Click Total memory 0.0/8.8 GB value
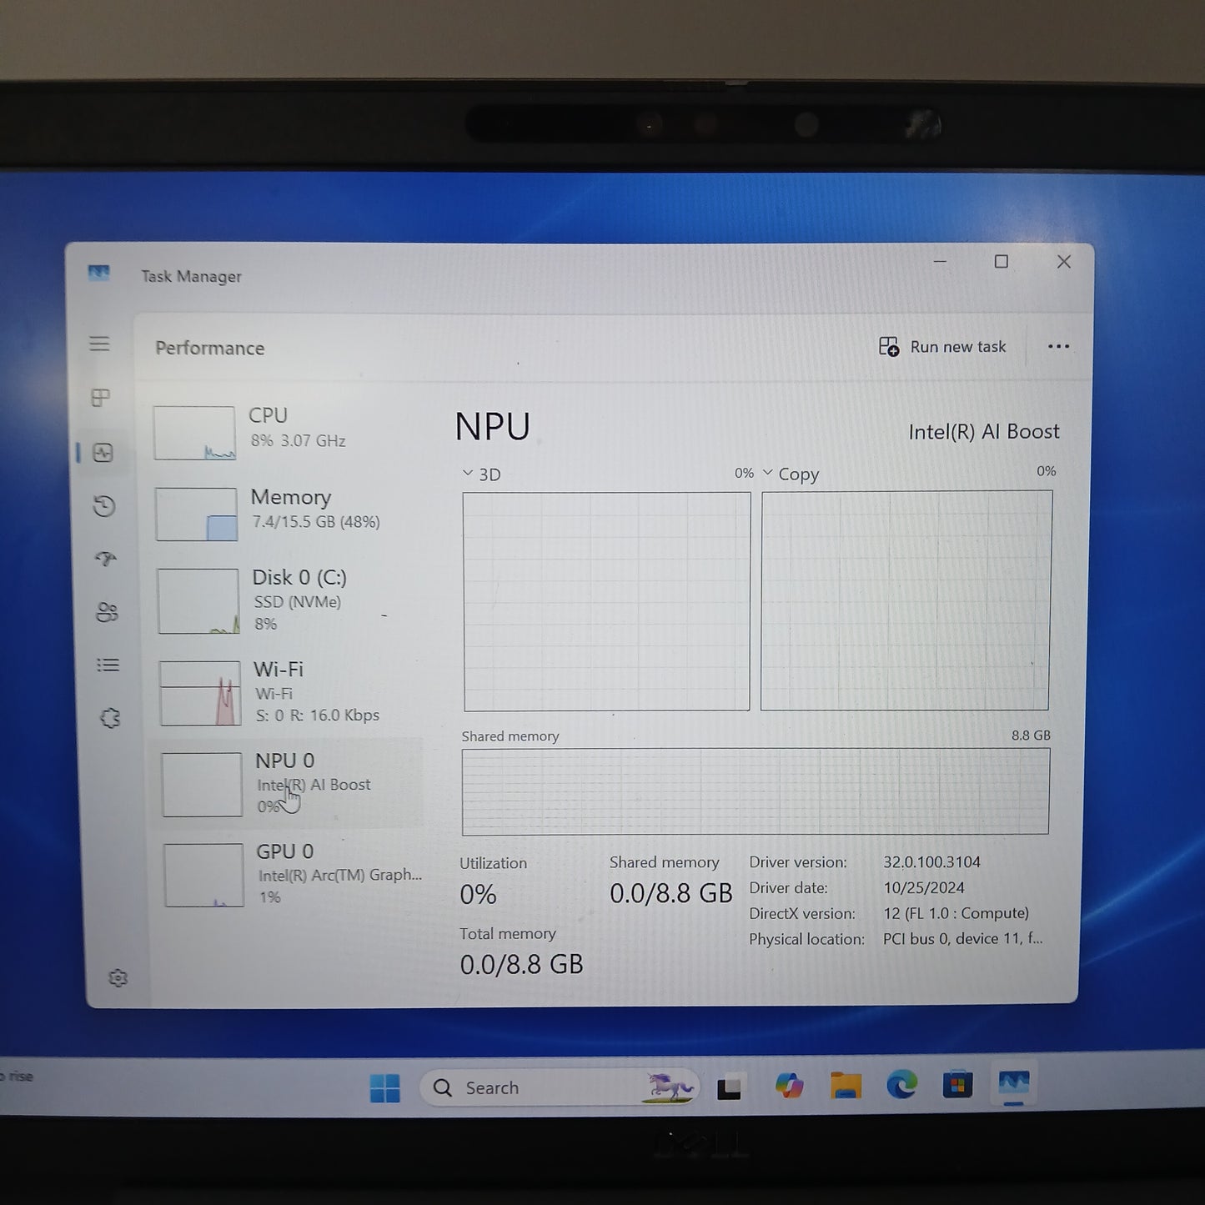This screenshot has width=1205, height=1205. tap(522, 965)
